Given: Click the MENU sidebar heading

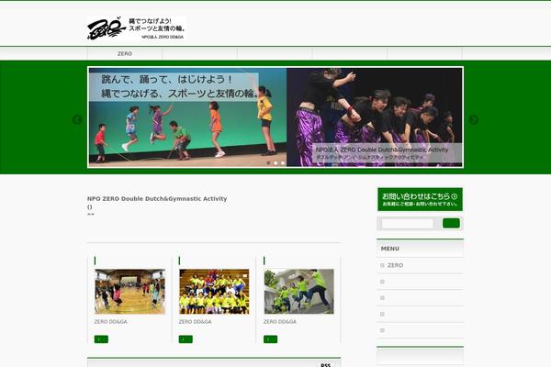Looking at the screenshot, I should (390, 249).
